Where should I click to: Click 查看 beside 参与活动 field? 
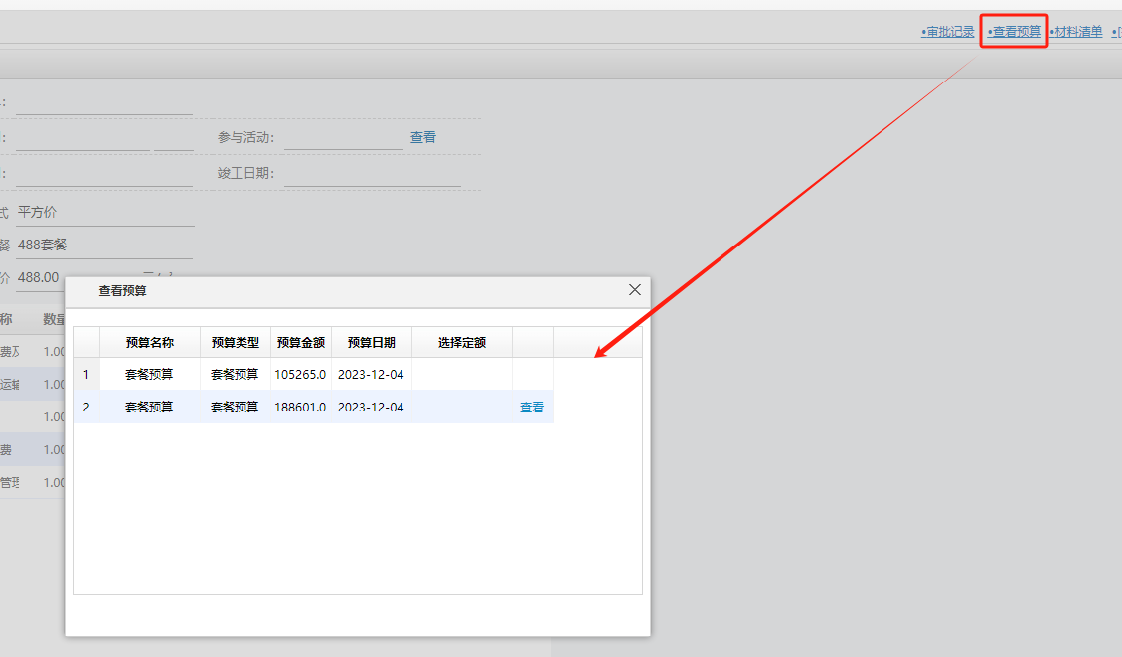[x=423, y=137]
